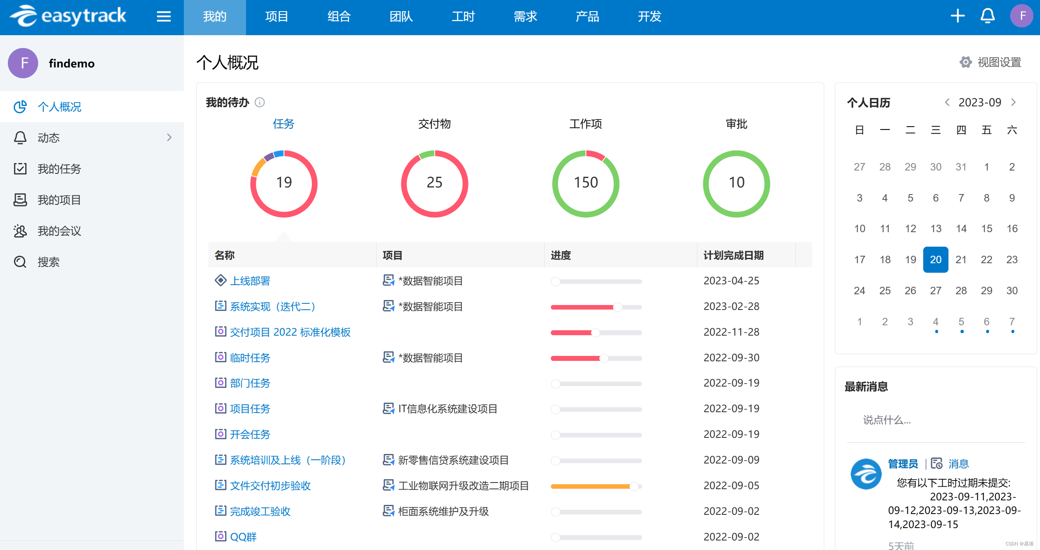Click the project icon beside 柜面系统维护及升级
Screen dimensions: 1040x550
coord(388,511)
